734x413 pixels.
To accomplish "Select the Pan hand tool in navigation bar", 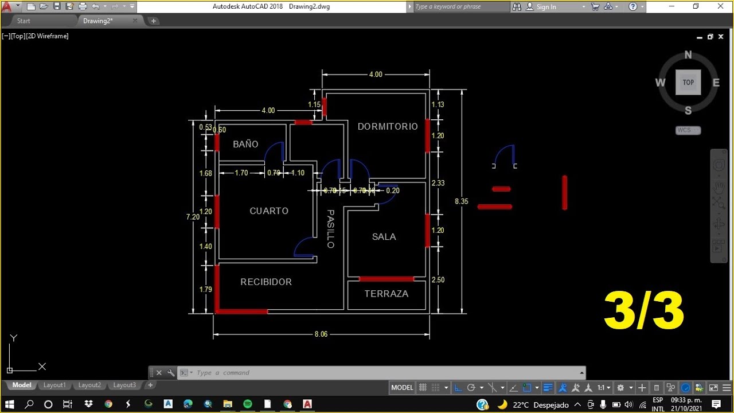I will pyautogui.click(x=719, y=187).
